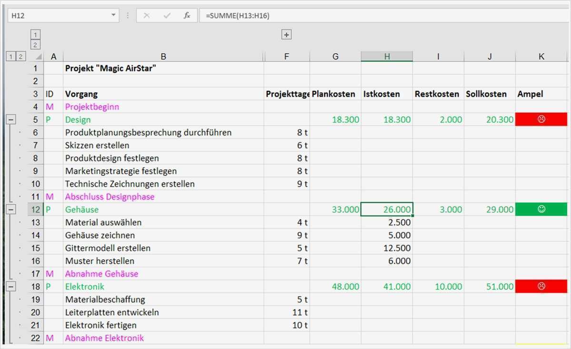Click the Insert Function (fx) icon

pyautogui.click(x=186, y=15)
